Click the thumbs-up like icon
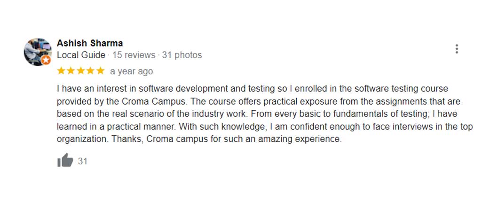 click(65, 161)
